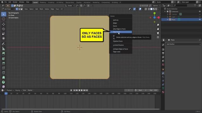Hide the Plane object with eye icon
This screenshot has height=113, width=202.
(x=200, y=19)
